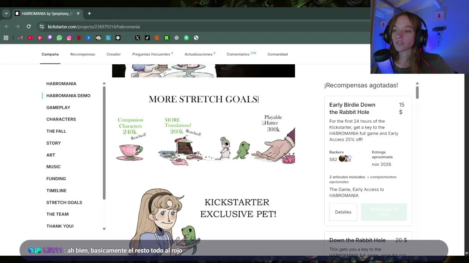Screen dimensions: 469x263
Task: Jump to THE TEAM section
Action: click(x=58, y=214)
